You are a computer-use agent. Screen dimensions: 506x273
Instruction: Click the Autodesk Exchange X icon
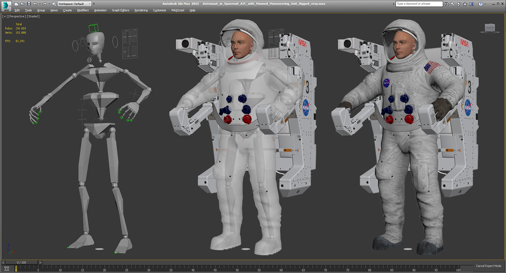(472, 4)
